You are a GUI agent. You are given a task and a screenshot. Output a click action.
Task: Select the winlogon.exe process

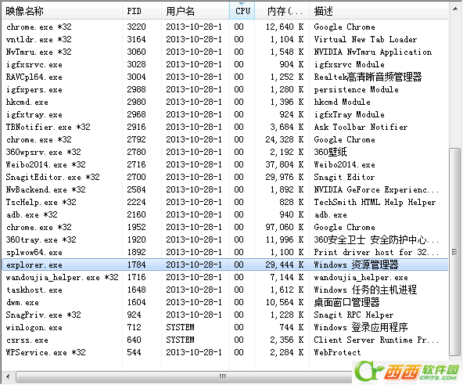225,327
